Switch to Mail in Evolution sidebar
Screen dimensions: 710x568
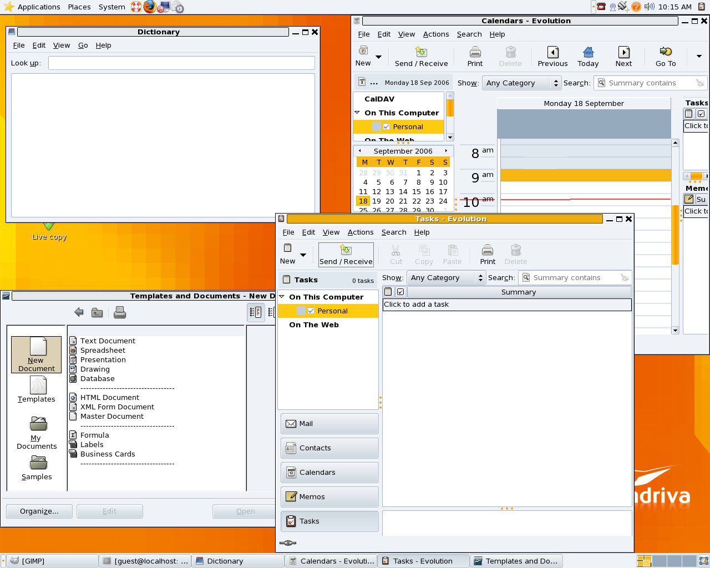click(329, 424)
